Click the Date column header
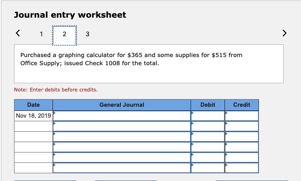301x181 pixels. [x=33, y=105]
